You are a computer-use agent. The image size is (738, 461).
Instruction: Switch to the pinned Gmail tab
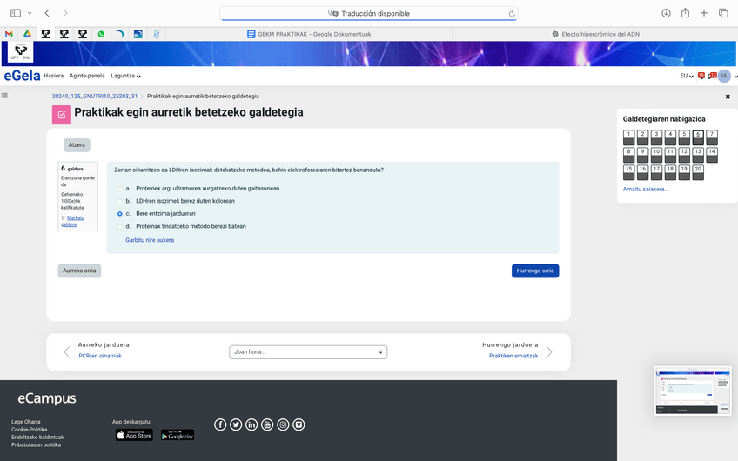click(x=9, y=34)
